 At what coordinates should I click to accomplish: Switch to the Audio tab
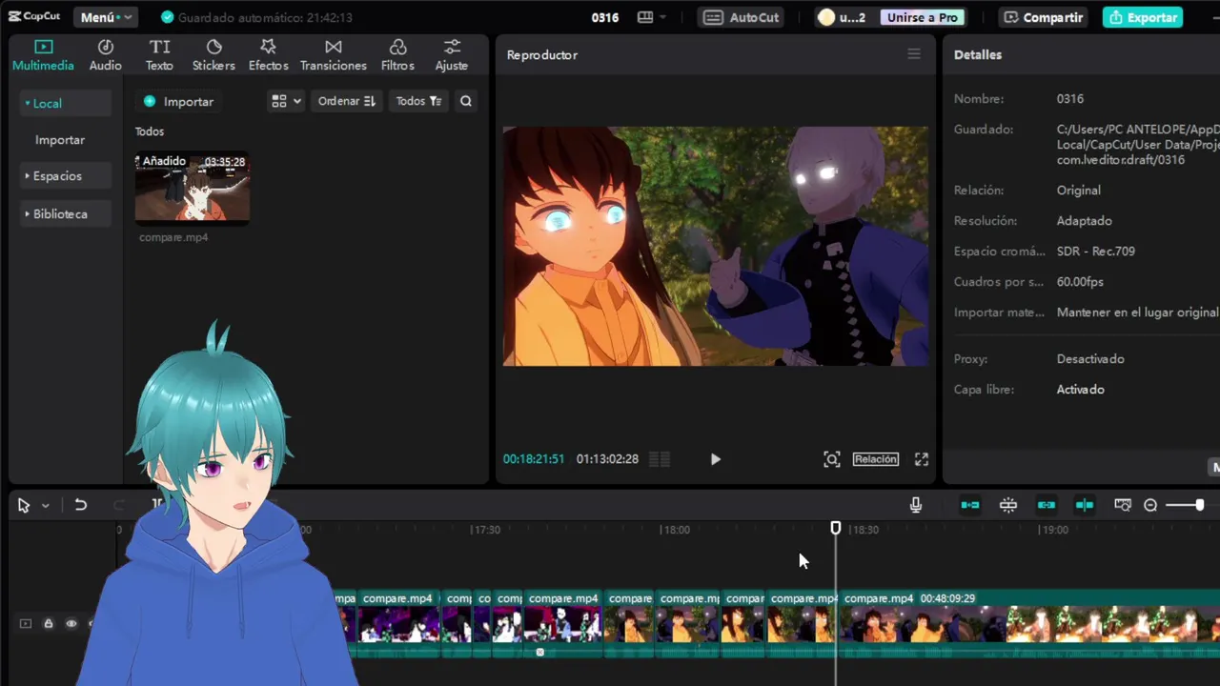[x=105, y=55]
